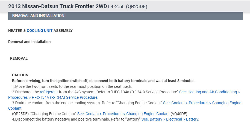Image resolution: width=250 pixels, height=123 pixels.
Task: Click the "HEATER &" text in heading
Action: click(17, 31)
